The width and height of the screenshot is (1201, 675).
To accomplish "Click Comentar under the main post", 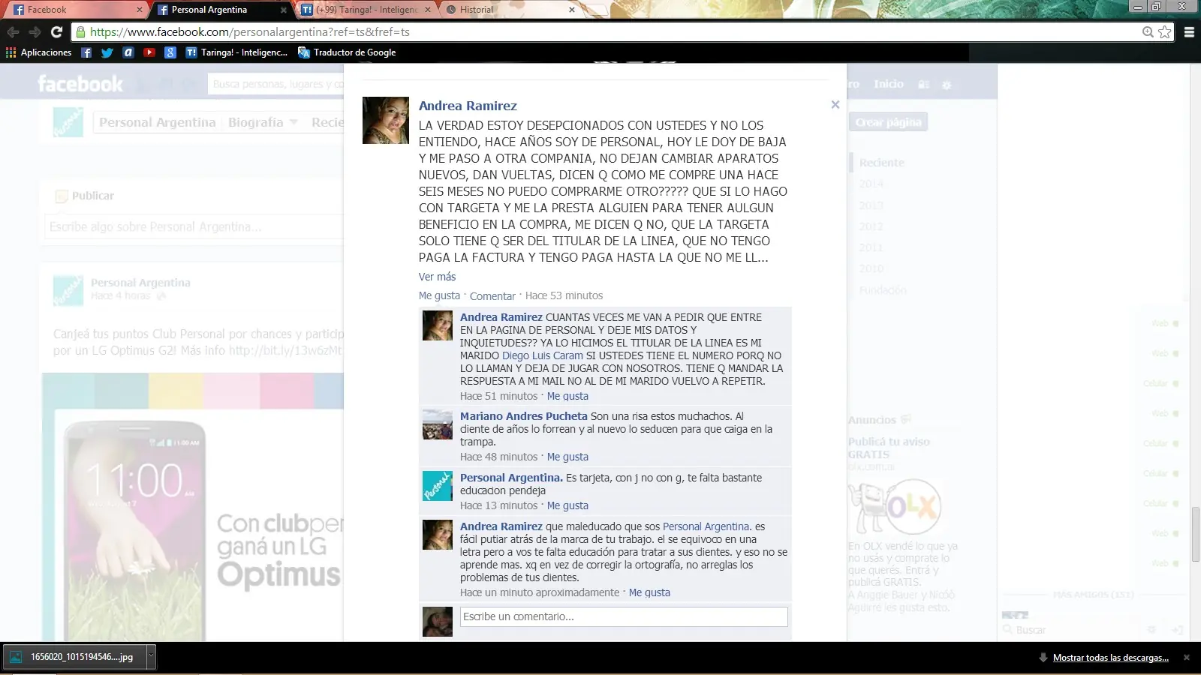I will (x=492, y=296).
